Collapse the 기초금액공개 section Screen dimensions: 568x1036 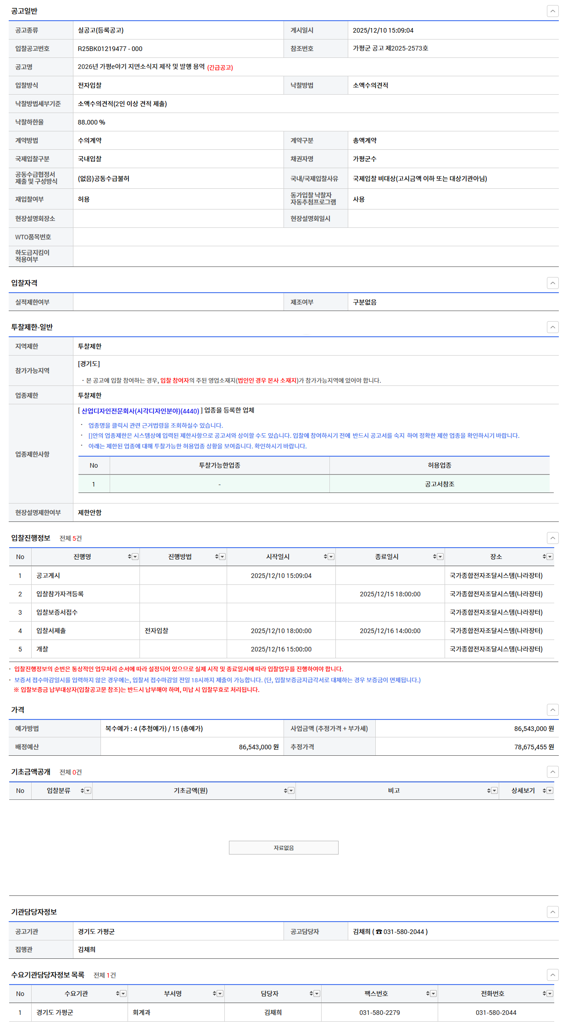click(x=552, y=772)
